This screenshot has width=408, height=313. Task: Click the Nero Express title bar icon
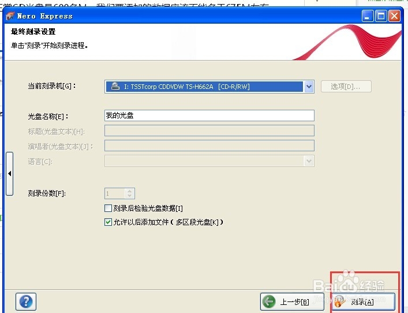pos(10,16)
